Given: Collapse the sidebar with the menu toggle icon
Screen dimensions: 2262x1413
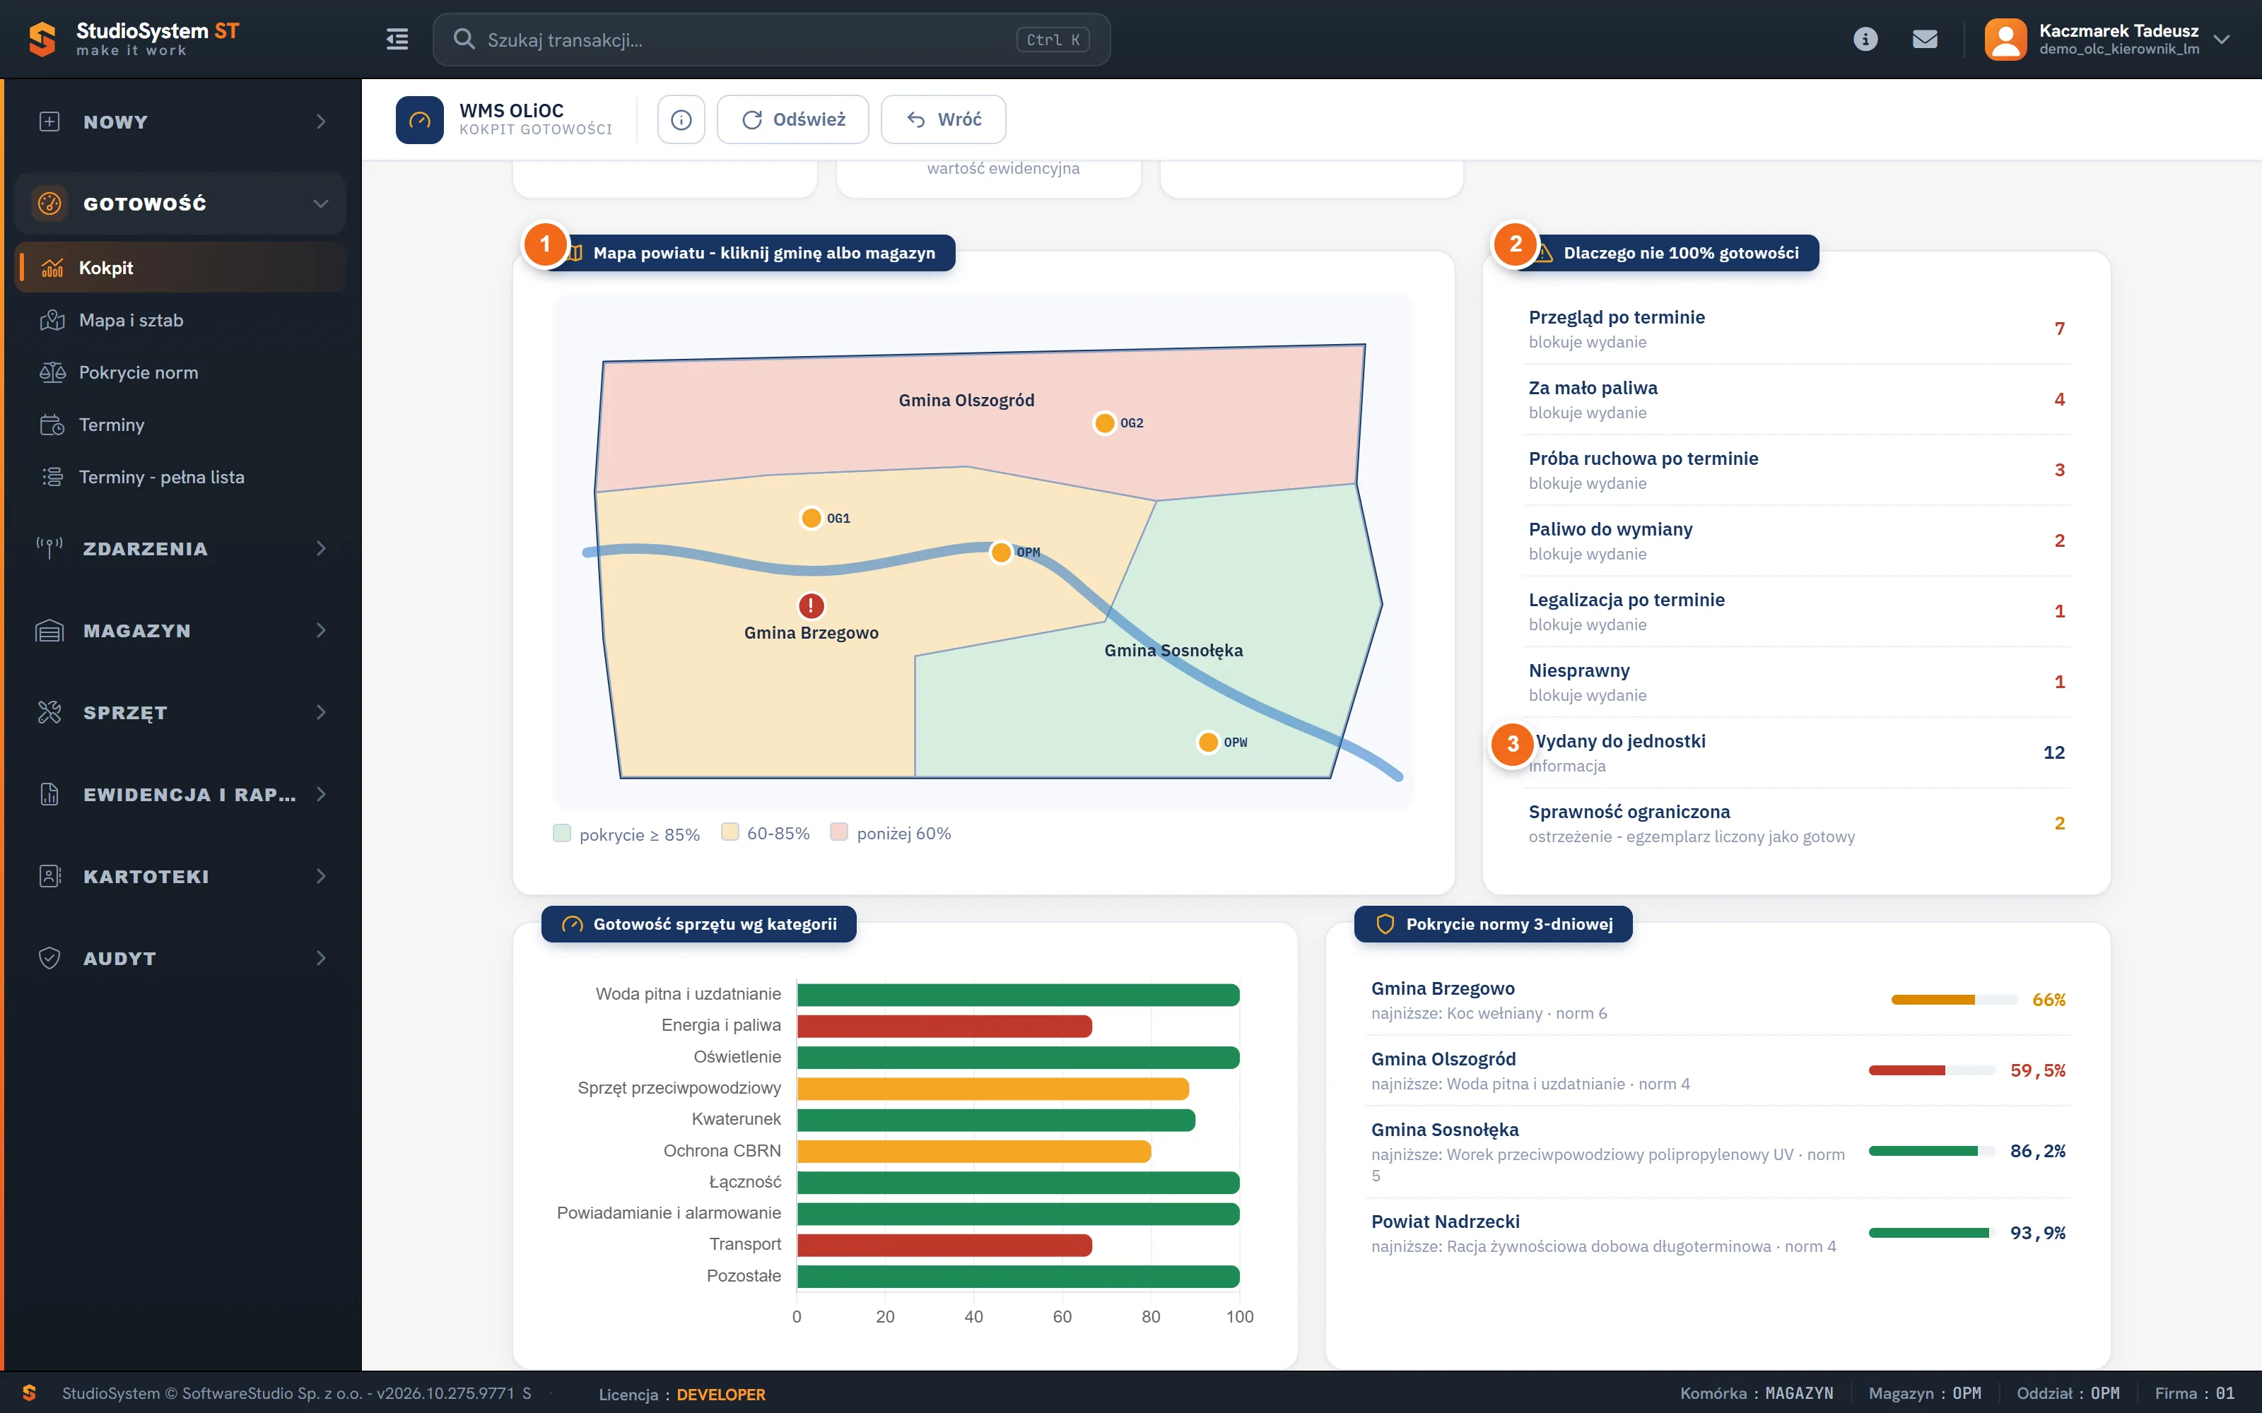Looking at the screenshot, I should (397, 40).
